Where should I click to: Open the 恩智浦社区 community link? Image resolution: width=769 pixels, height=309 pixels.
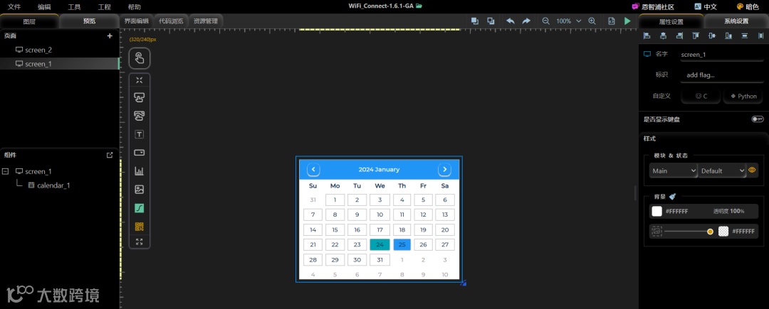click(653, 7)
